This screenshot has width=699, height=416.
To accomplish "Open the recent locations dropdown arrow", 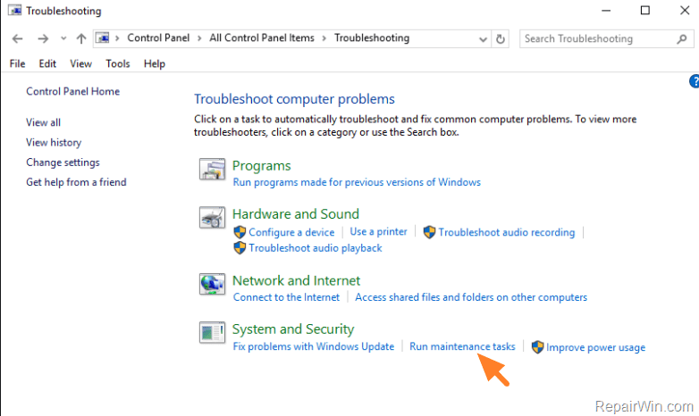I will coord(63,38).
